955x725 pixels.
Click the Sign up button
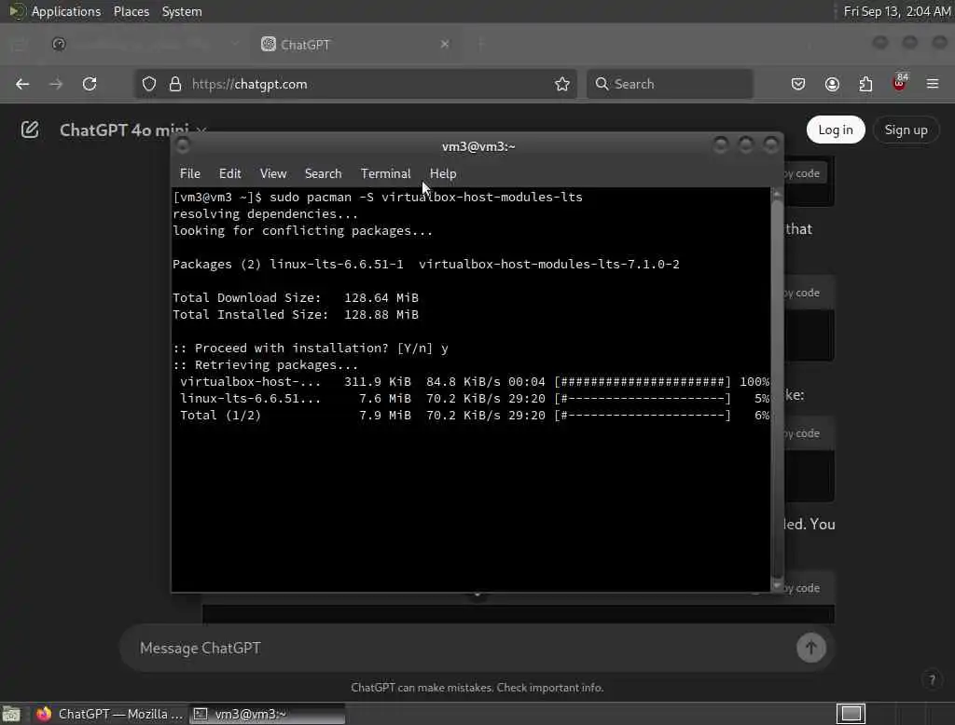906,130
